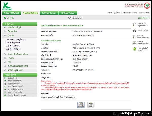
Task: Open รายการธุรกรรมออนไลน์ computer icon
Action: pyautogui.click(x=134, y=43)
